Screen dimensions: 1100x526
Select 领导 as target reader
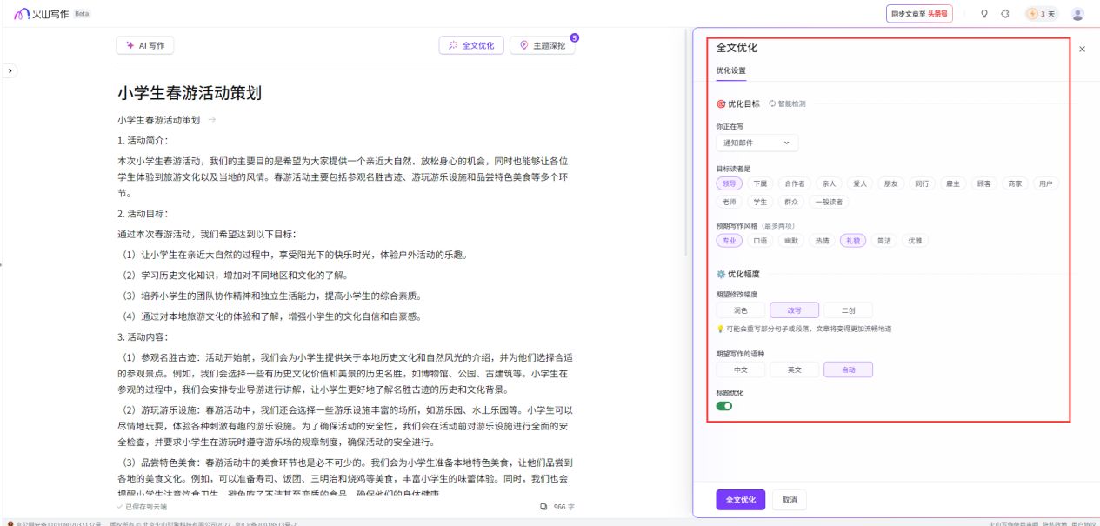(728, 183)
